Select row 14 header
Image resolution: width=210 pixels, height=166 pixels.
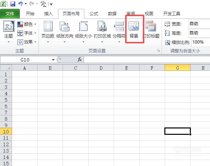pos(6,157)
